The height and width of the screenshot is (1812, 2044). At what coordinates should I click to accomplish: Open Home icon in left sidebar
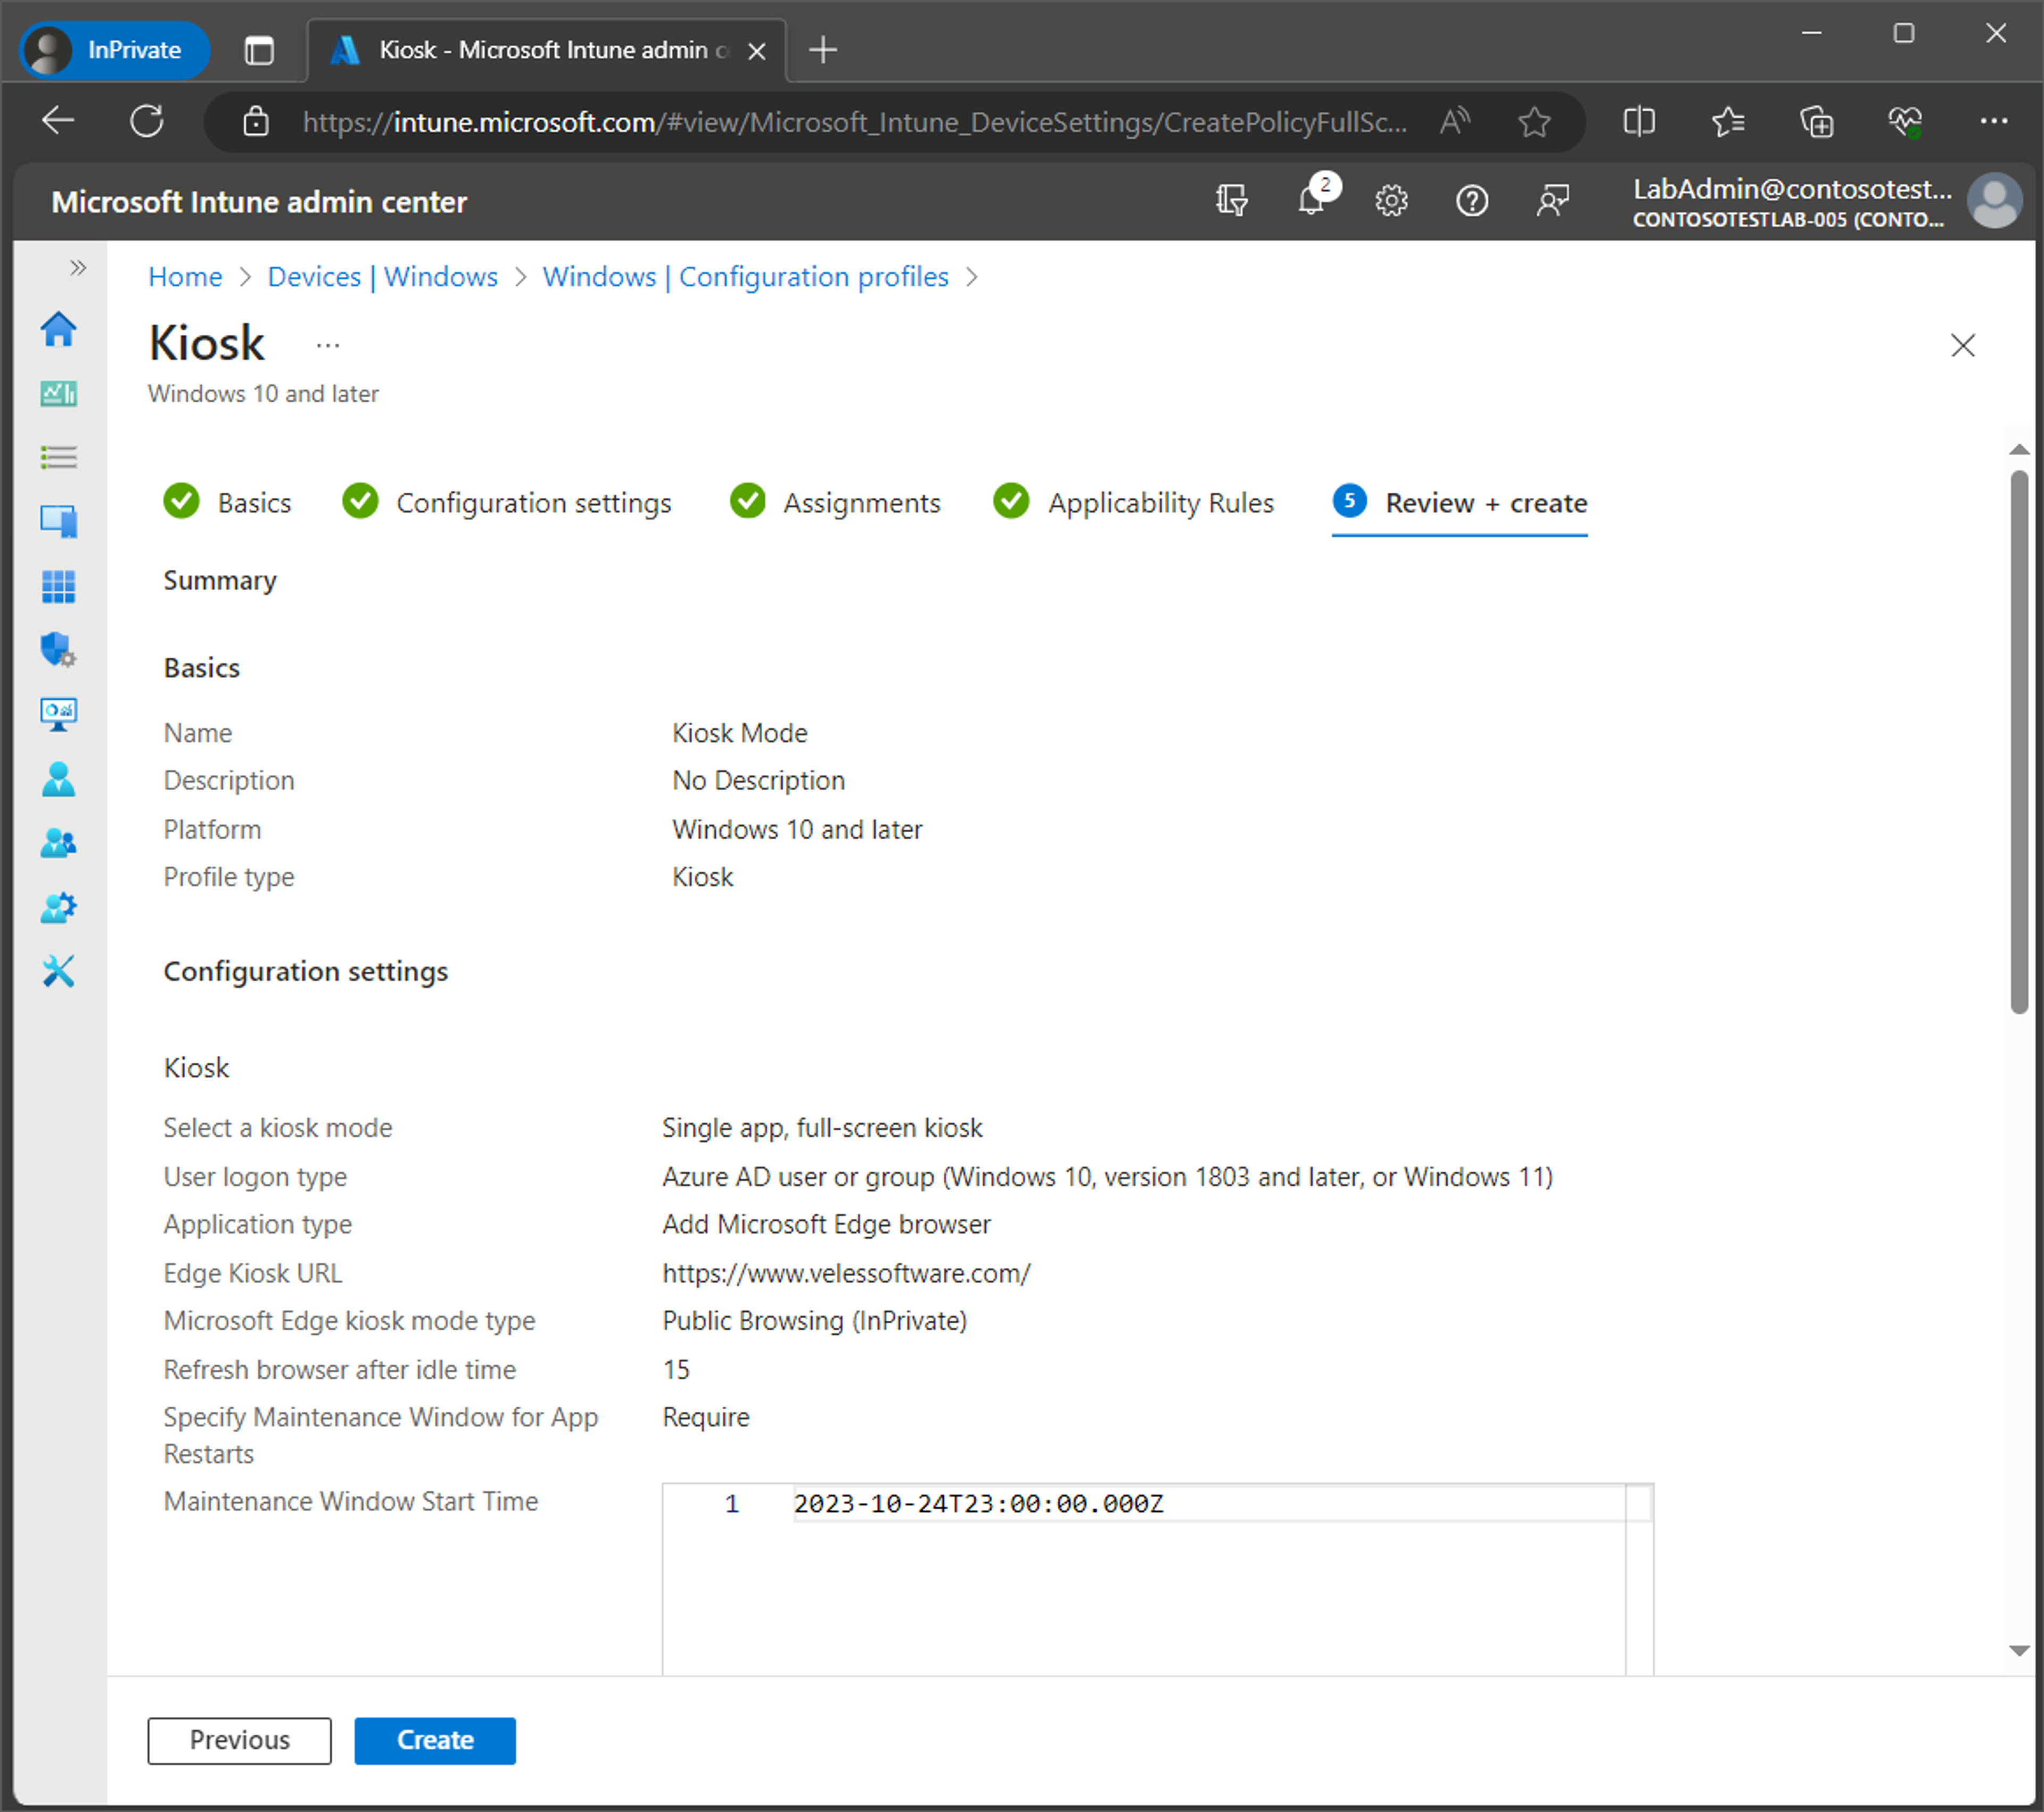[58, 329]
